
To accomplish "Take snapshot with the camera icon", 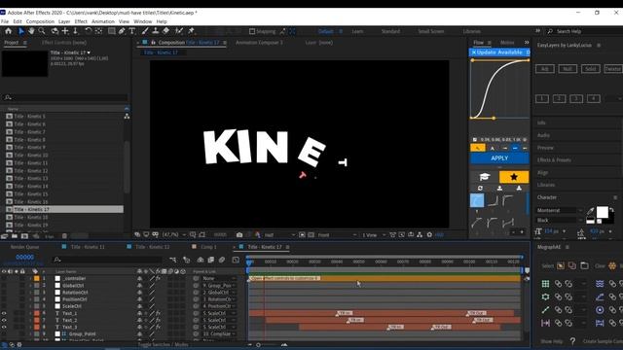I will (x=239, y=235).
